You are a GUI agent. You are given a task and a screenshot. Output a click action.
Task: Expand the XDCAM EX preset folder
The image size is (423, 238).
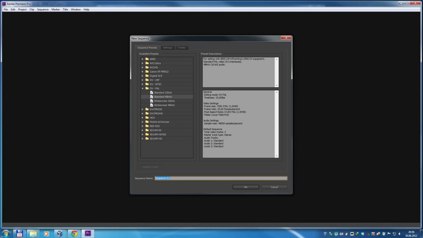142,130
